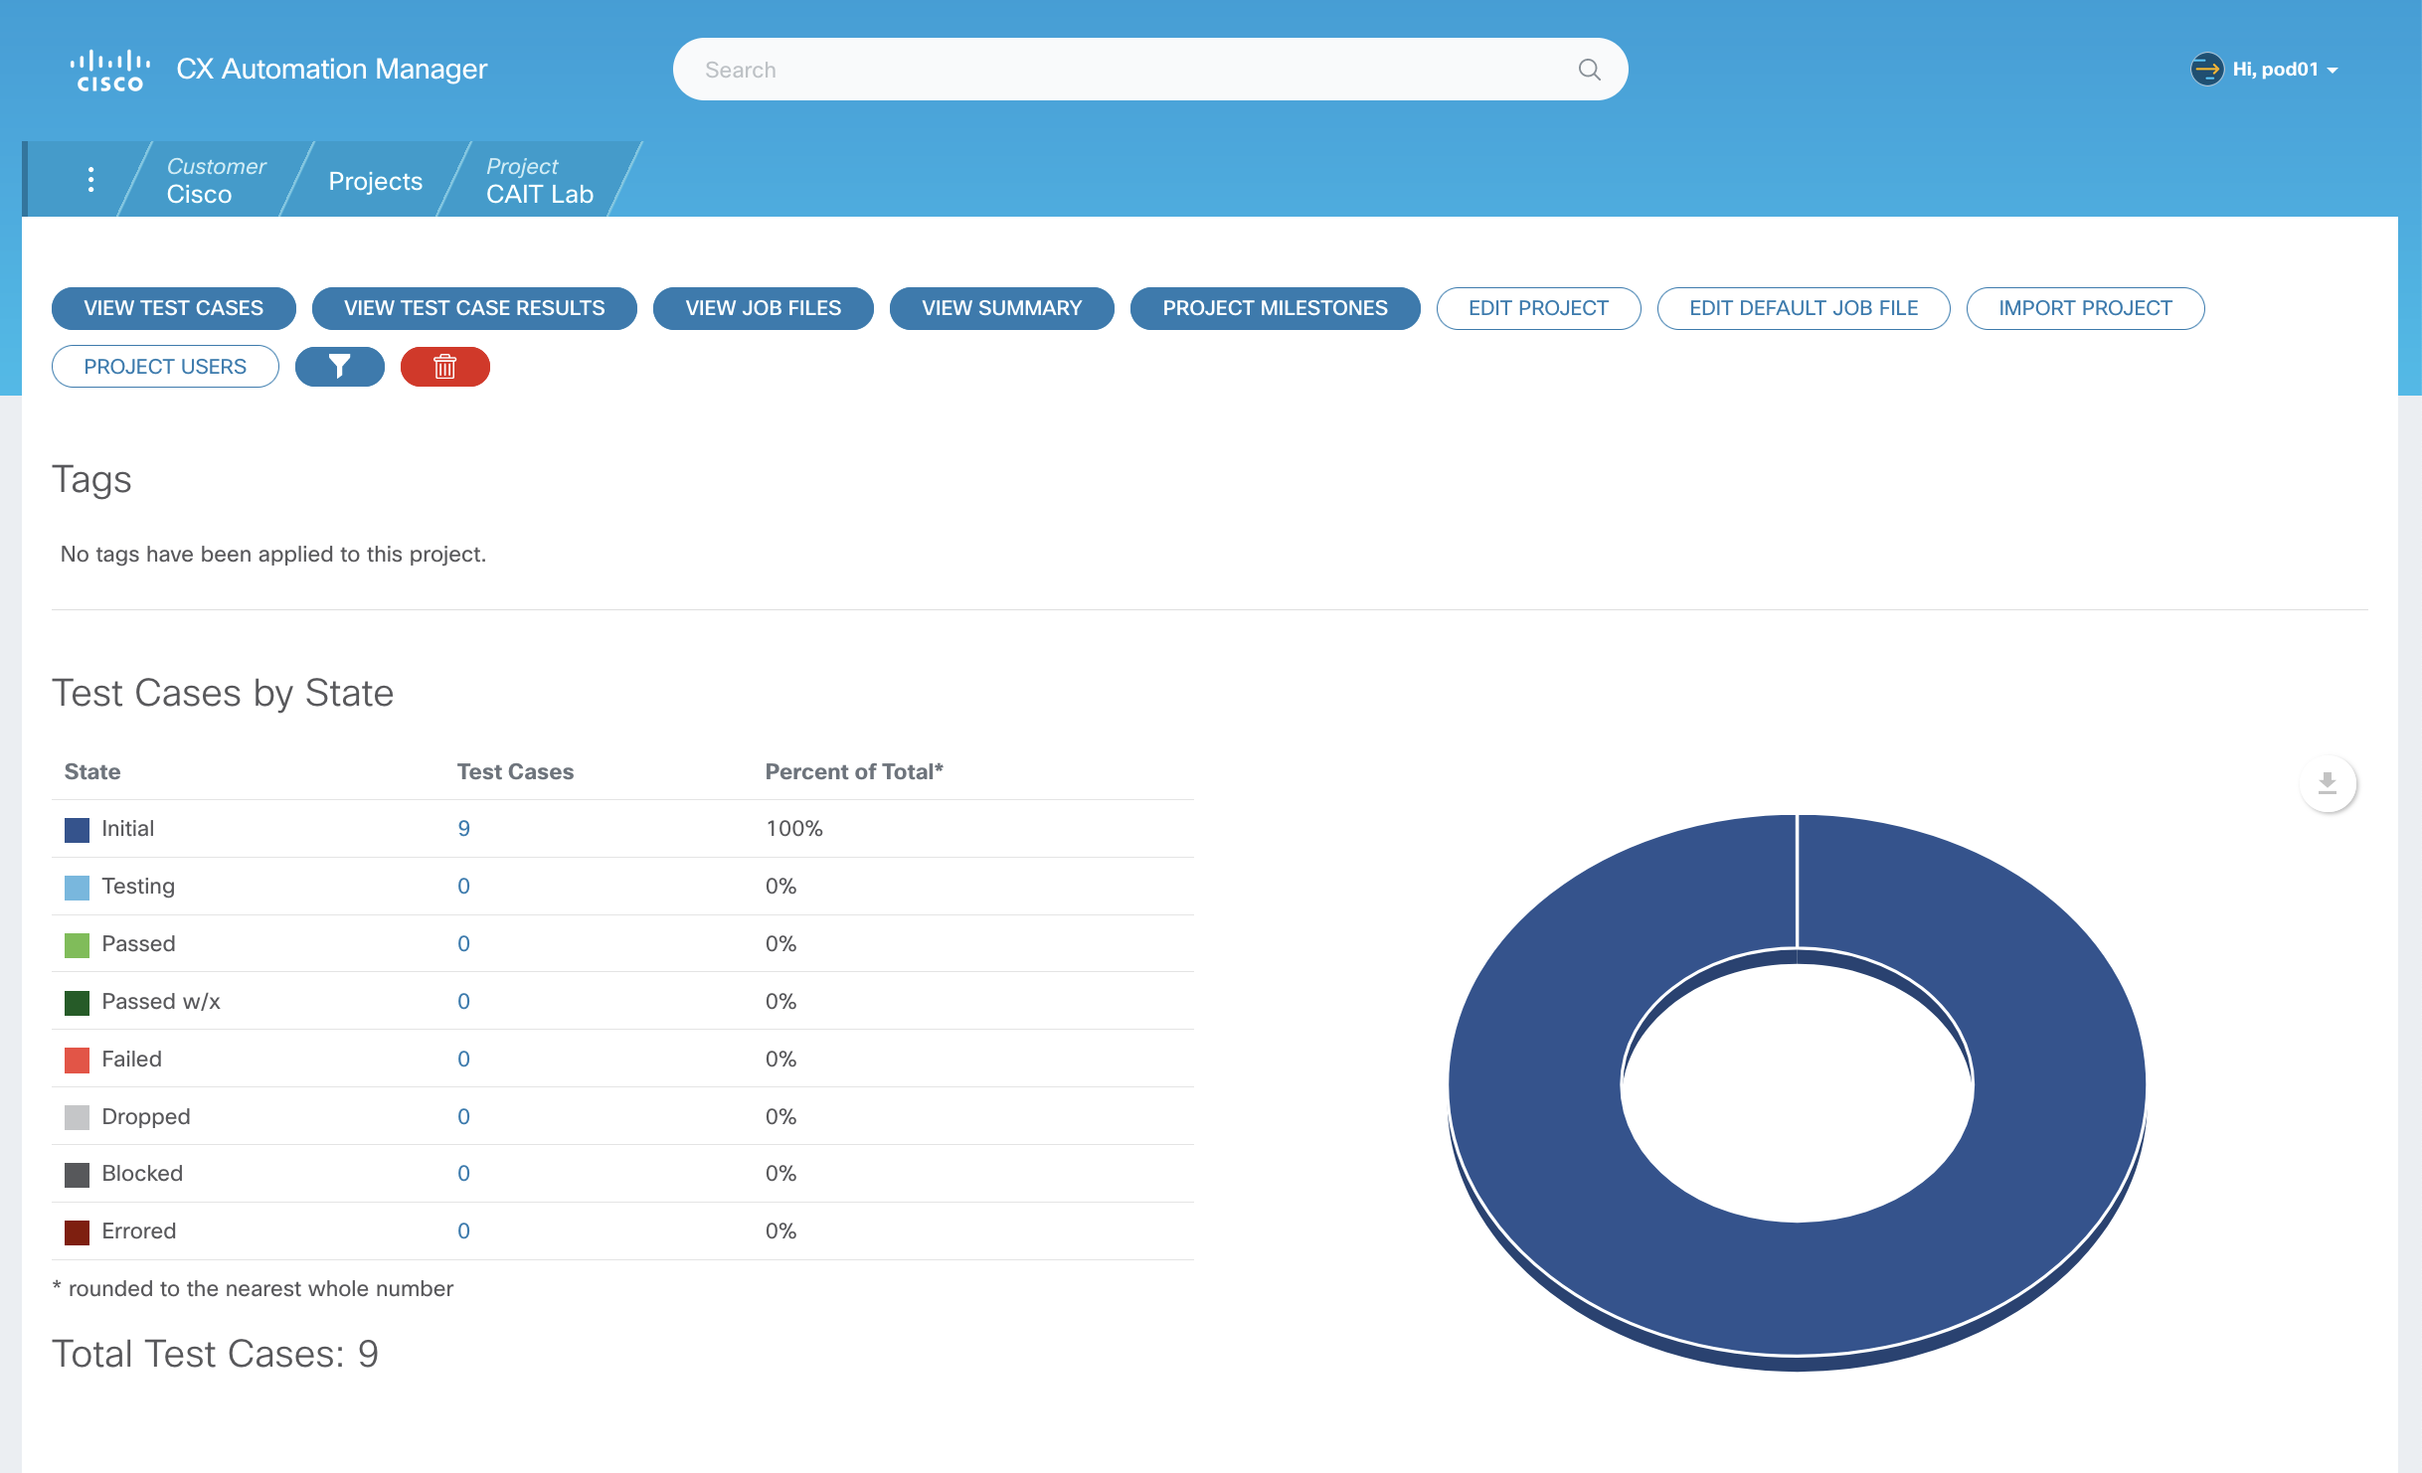The image size is (2422, 1473).
Task: Select the Project CAIT Lab breadcrumb
Action: tap(538, 180)
